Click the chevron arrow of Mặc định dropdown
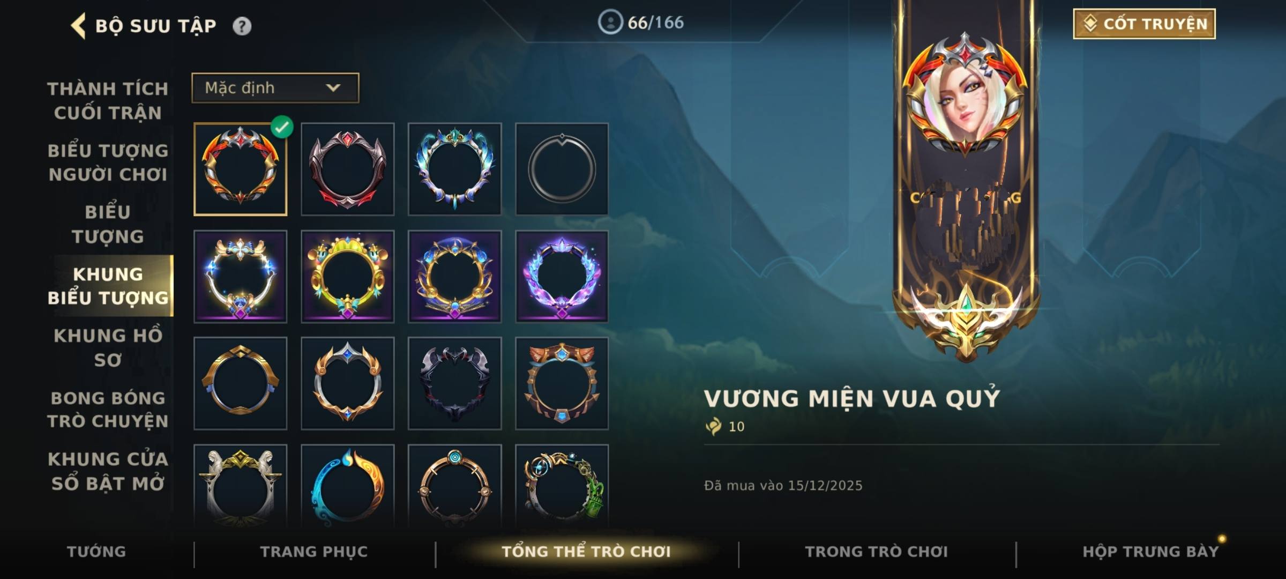1286x579 pixels. 333,88
